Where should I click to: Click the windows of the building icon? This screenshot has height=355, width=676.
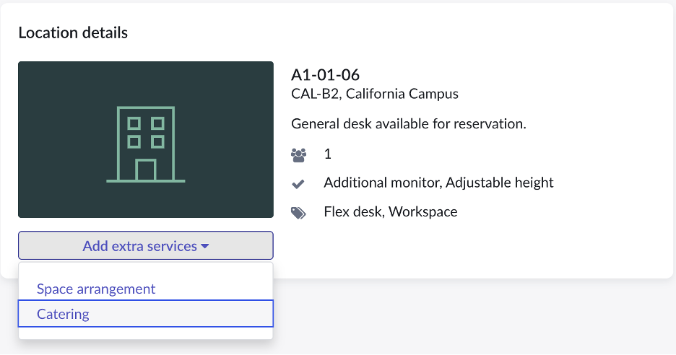tap(146, 133)
